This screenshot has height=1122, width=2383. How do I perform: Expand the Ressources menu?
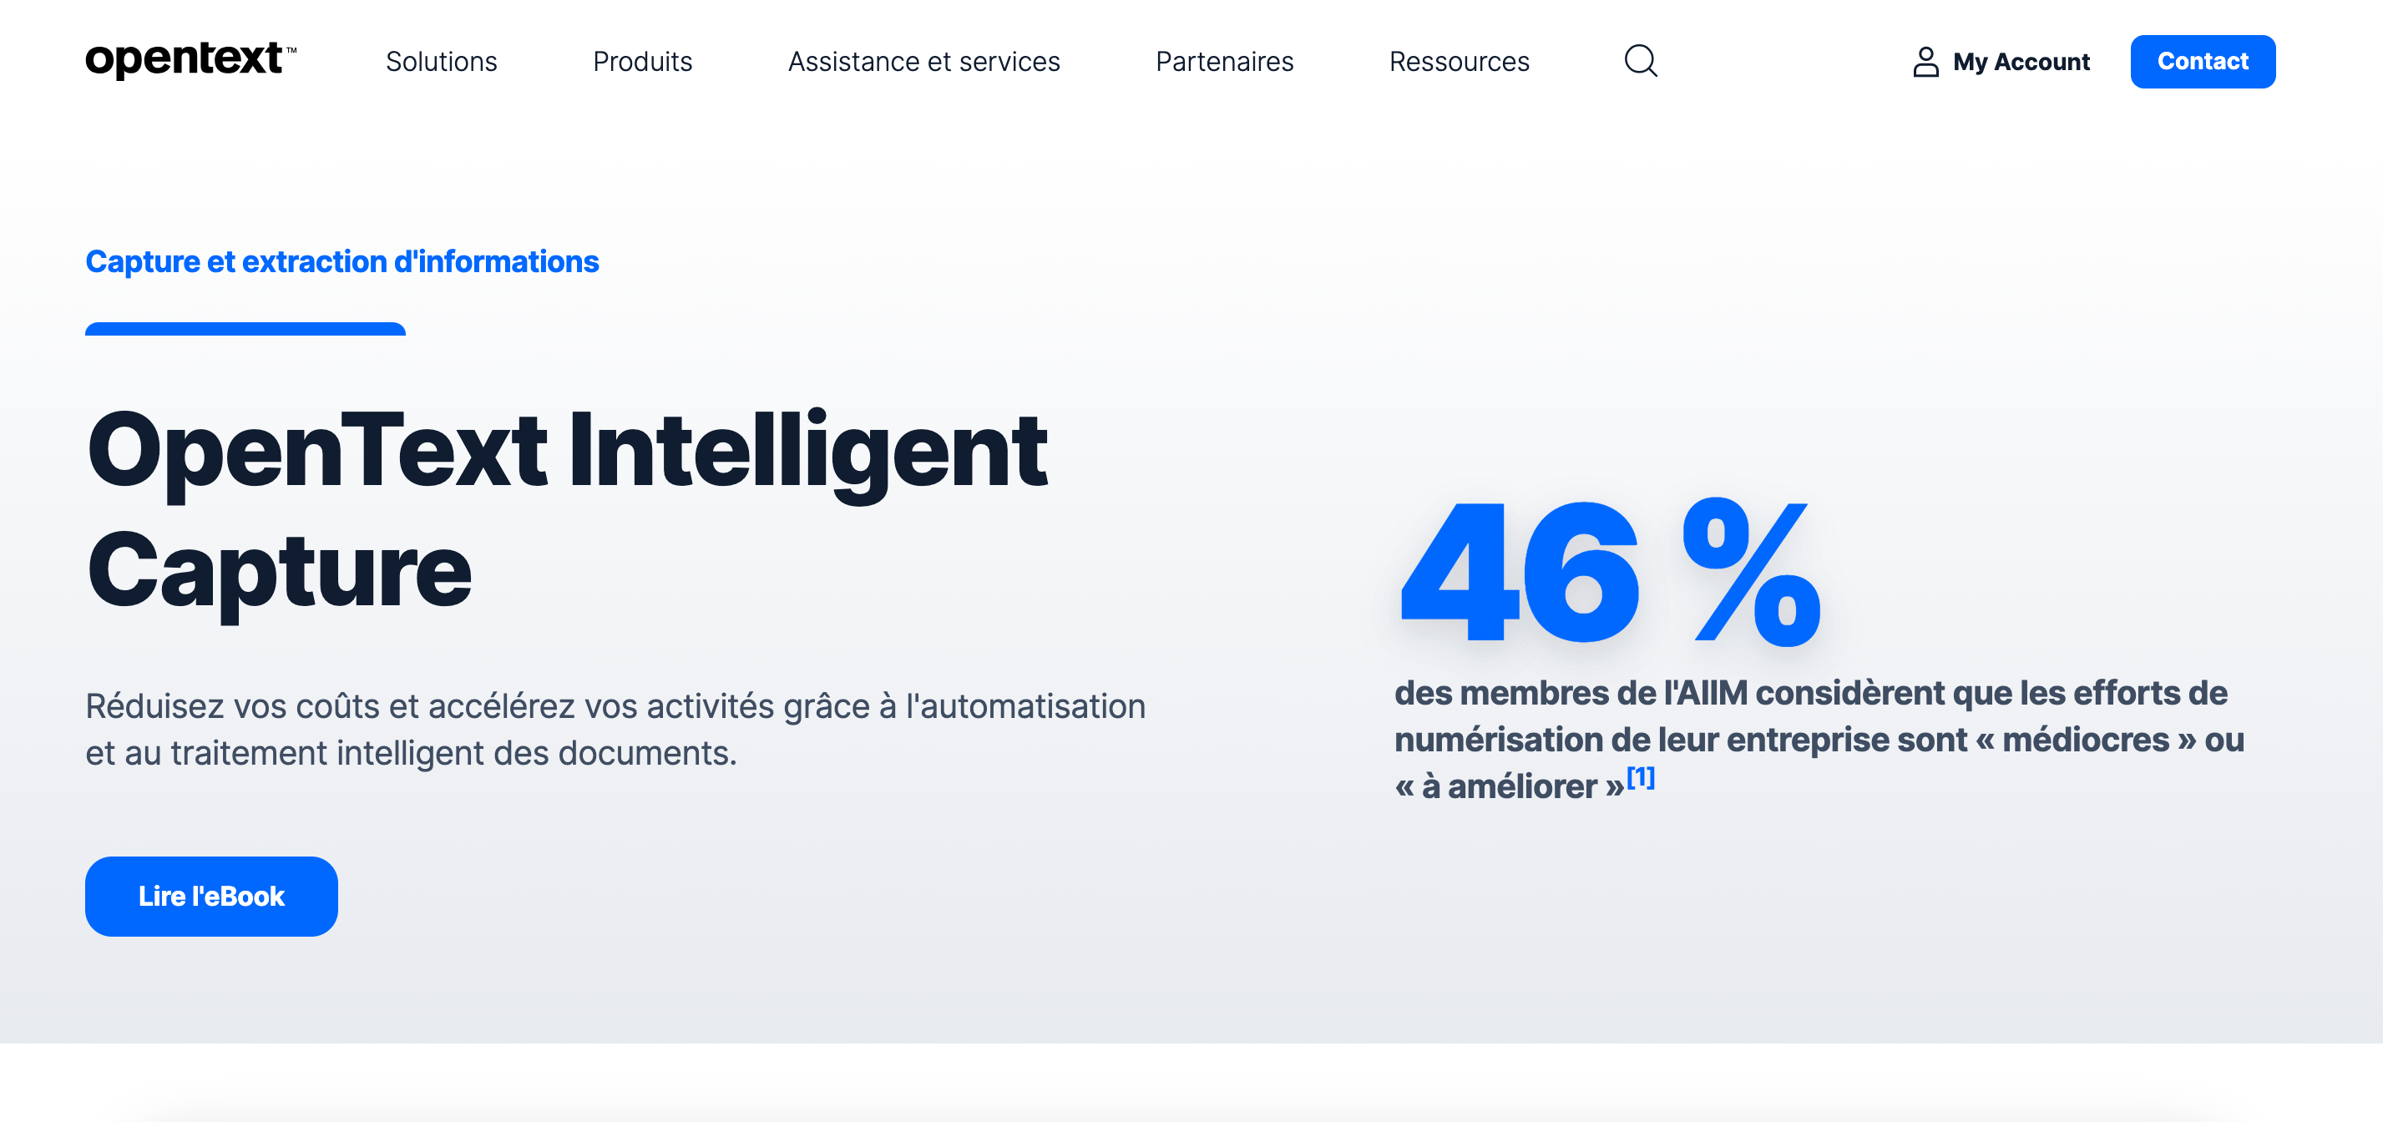(1459, 62)
